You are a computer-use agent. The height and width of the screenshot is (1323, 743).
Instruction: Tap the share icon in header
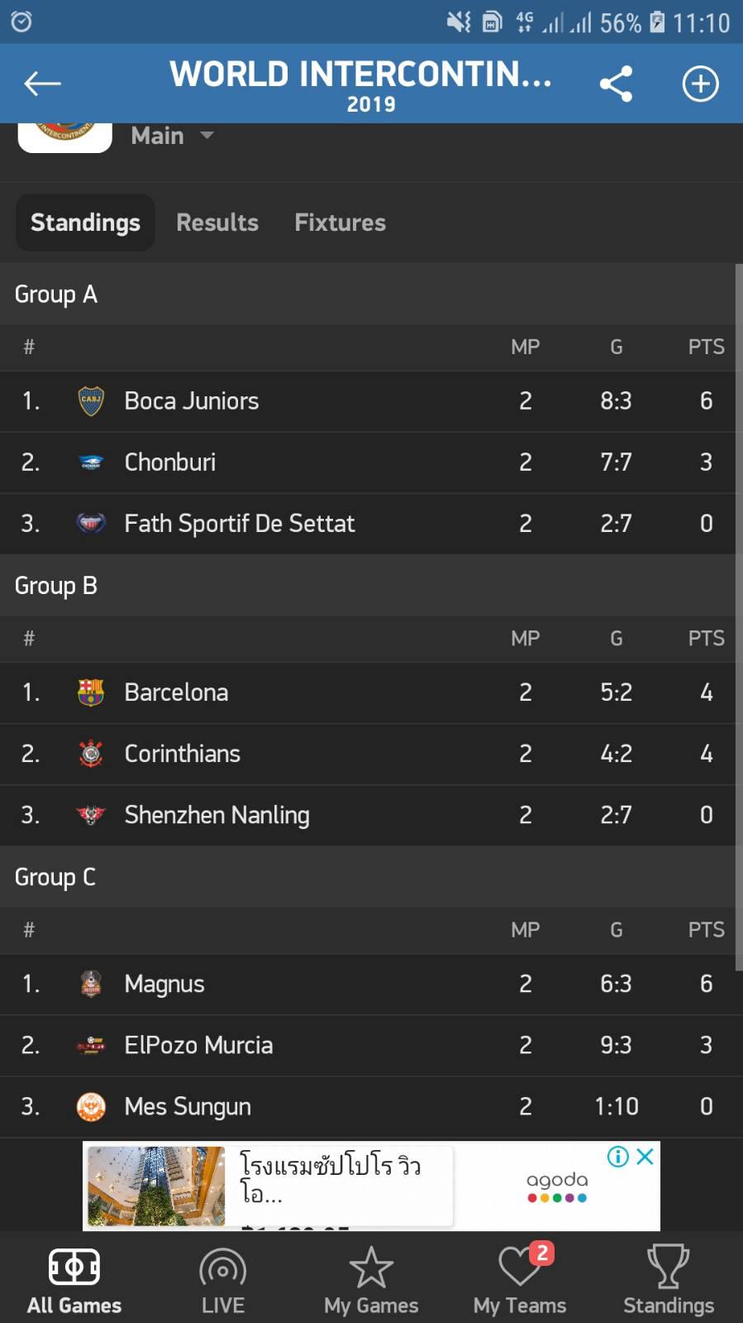[616, 84]
